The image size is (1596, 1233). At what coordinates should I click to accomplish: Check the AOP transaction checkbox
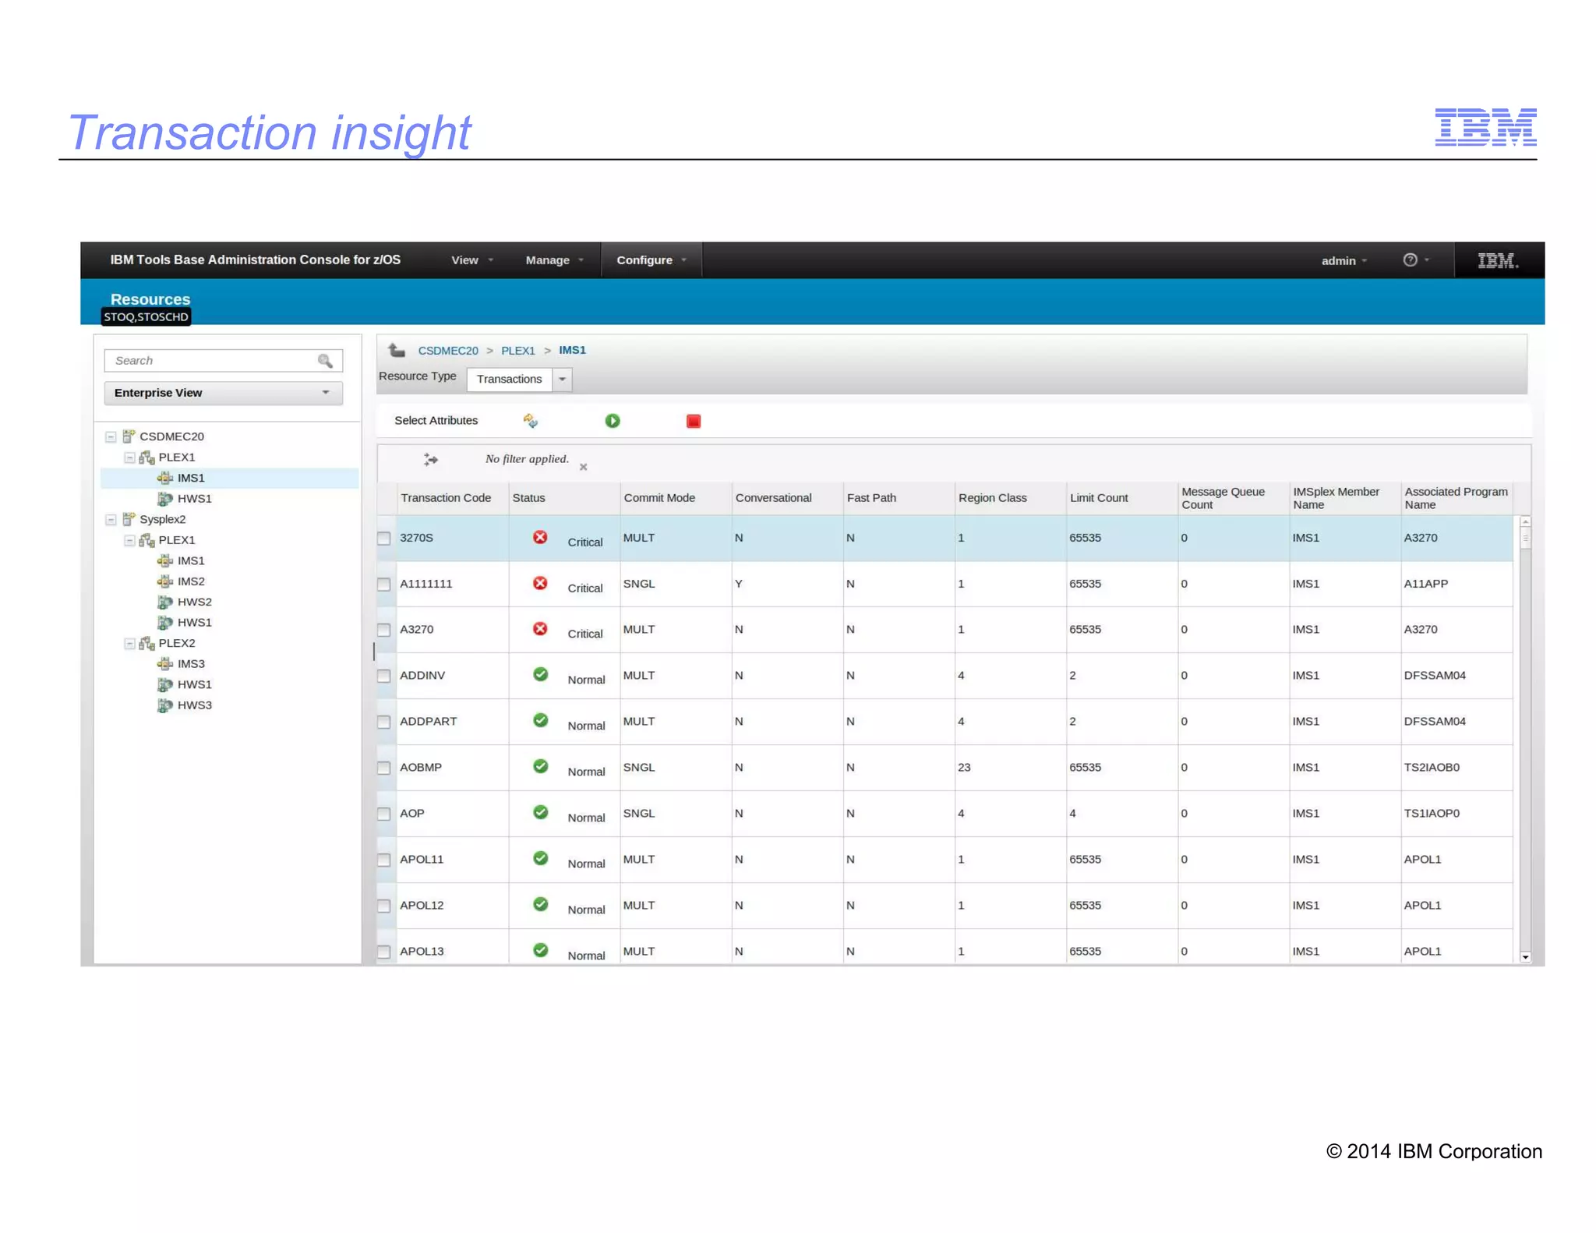[x=383, y=814]
